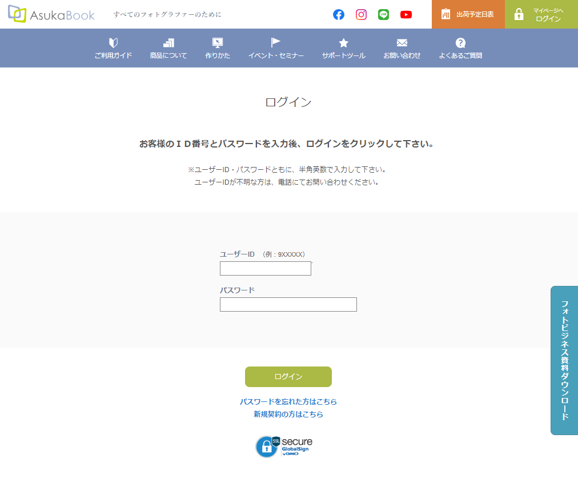Open the Instagram icon link
The width and height of the screenshot is (578, 486).
pyautogui.click(x=361, y=14)
